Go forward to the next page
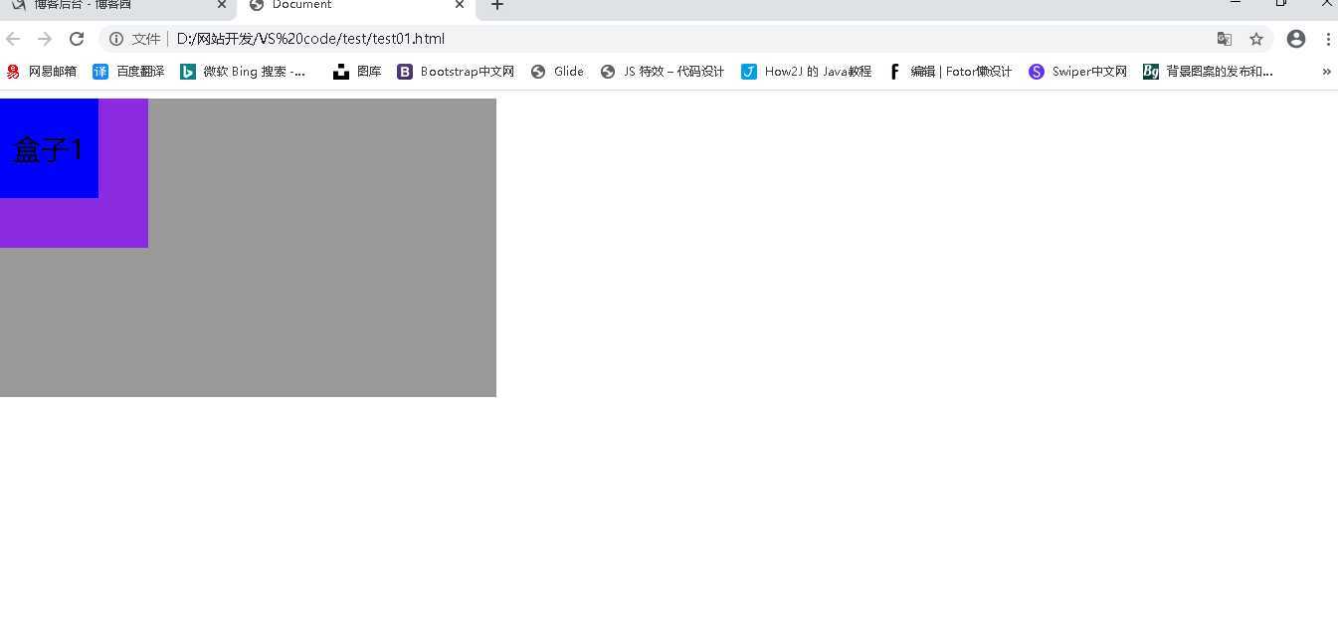Image resolution: width=1338 pixels, height=629 pixels. [x=45, y=39]
